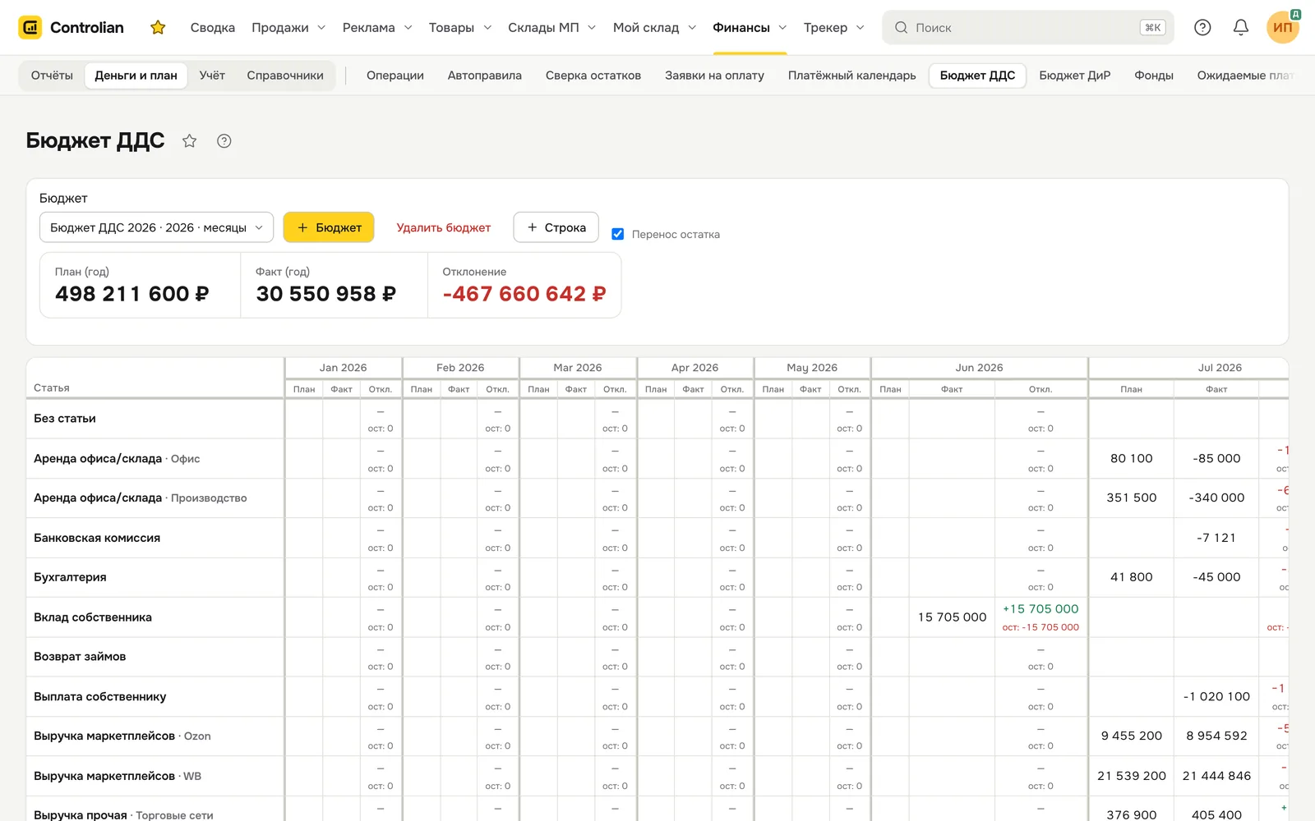
Task: Open the ИП user avatar menu
Action: [x=1283, y=27]
